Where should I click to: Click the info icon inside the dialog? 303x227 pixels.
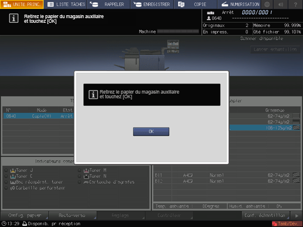pos(93,95)
